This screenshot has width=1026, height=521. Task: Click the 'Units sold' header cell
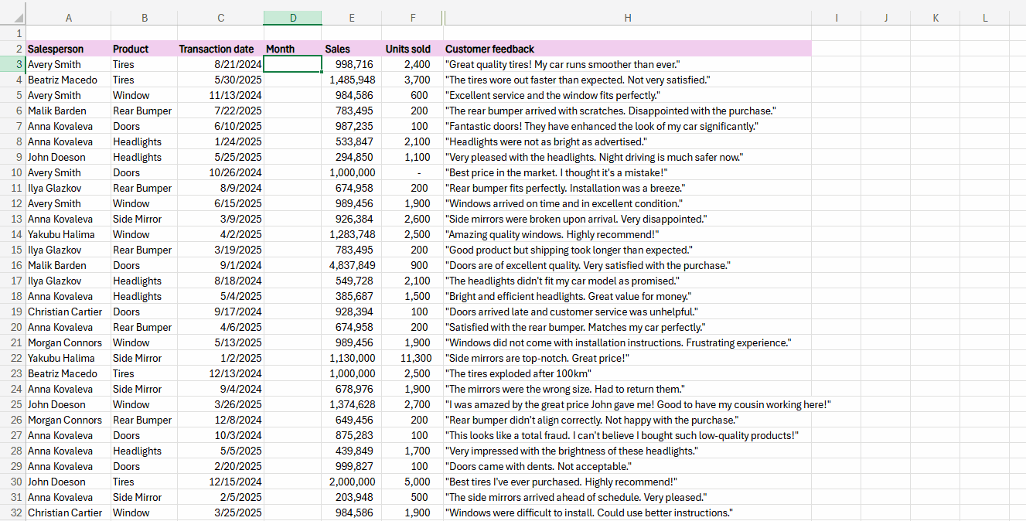coord(413,49)
